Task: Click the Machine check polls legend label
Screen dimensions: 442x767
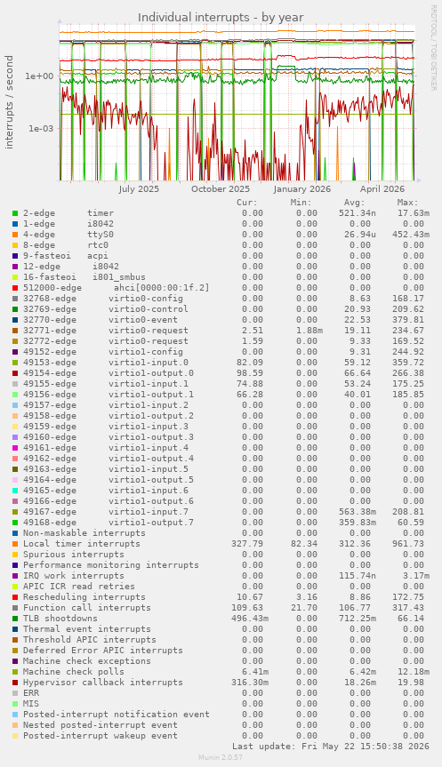Action: point(74,672)
